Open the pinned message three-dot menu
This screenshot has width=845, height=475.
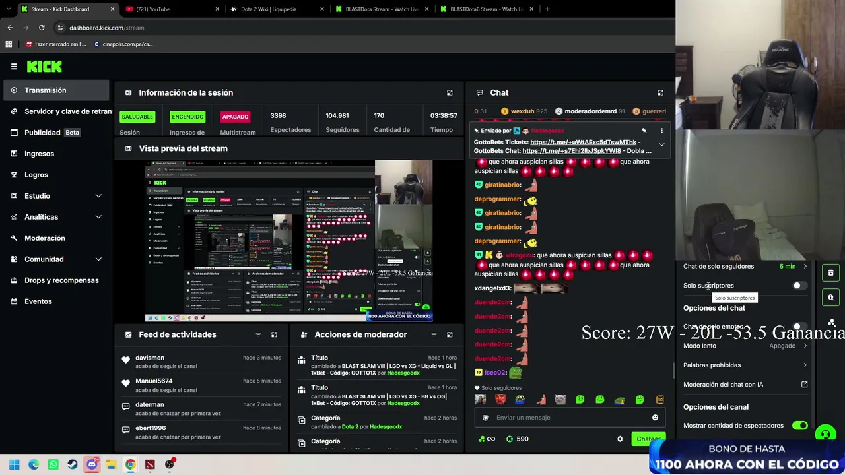tap(661, 131)
